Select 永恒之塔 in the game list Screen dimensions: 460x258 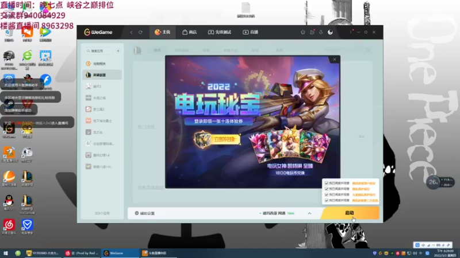point(102,97)
